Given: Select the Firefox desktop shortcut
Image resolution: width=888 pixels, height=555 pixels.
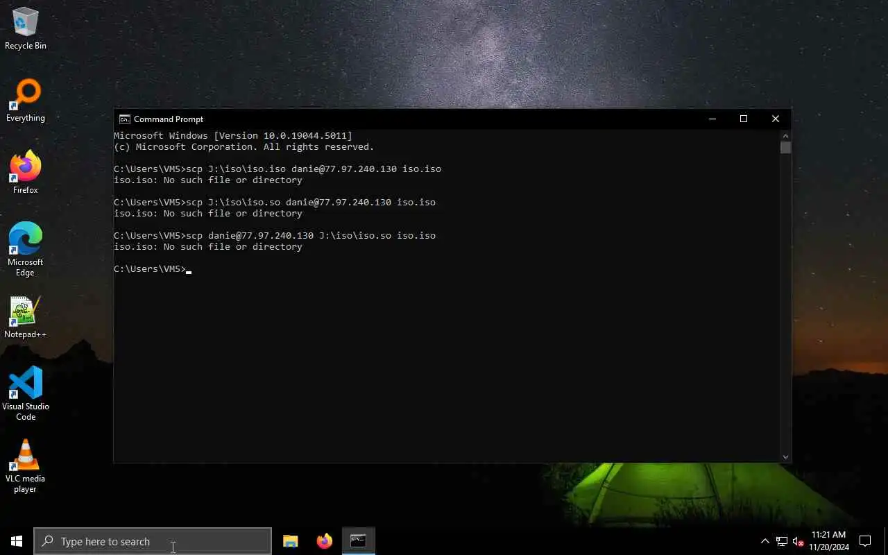Looking at the screenshot, I should point(26,173).
